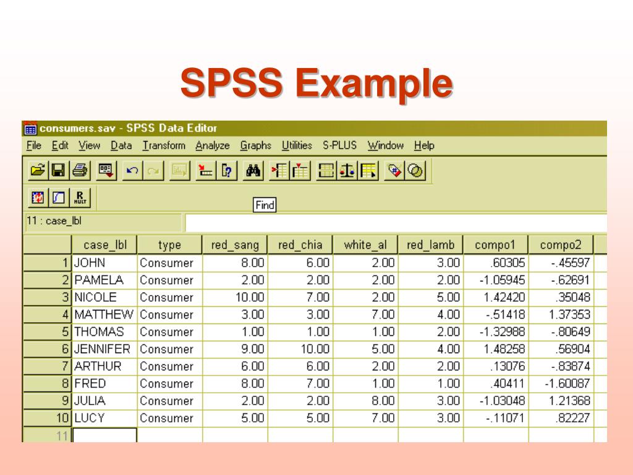Click the compo1 value 1.48258

[496, 349]
